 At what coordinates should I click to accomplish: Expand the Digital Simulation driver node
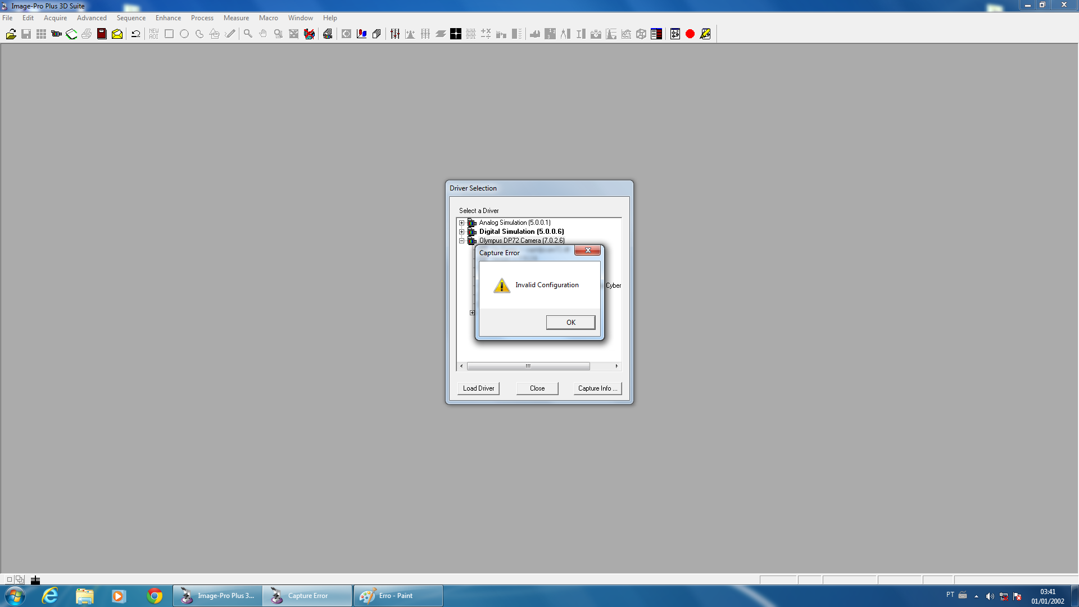coord(462,232)
